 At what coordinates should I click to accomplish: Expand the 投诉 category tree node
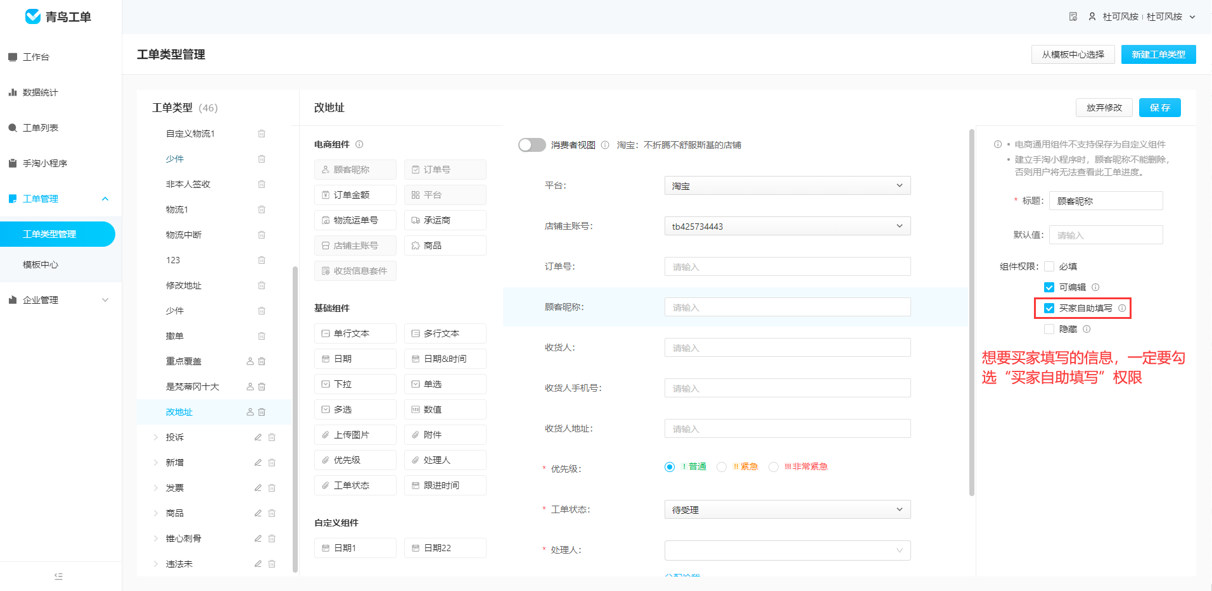click(156, 437)
